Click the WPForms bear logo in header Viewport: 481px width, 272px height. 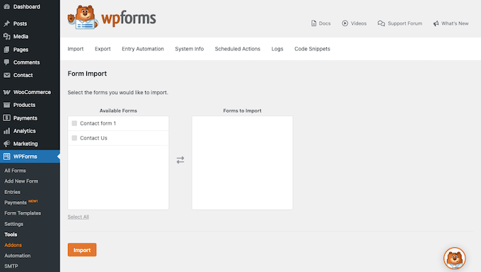click(x=83, y=18)
